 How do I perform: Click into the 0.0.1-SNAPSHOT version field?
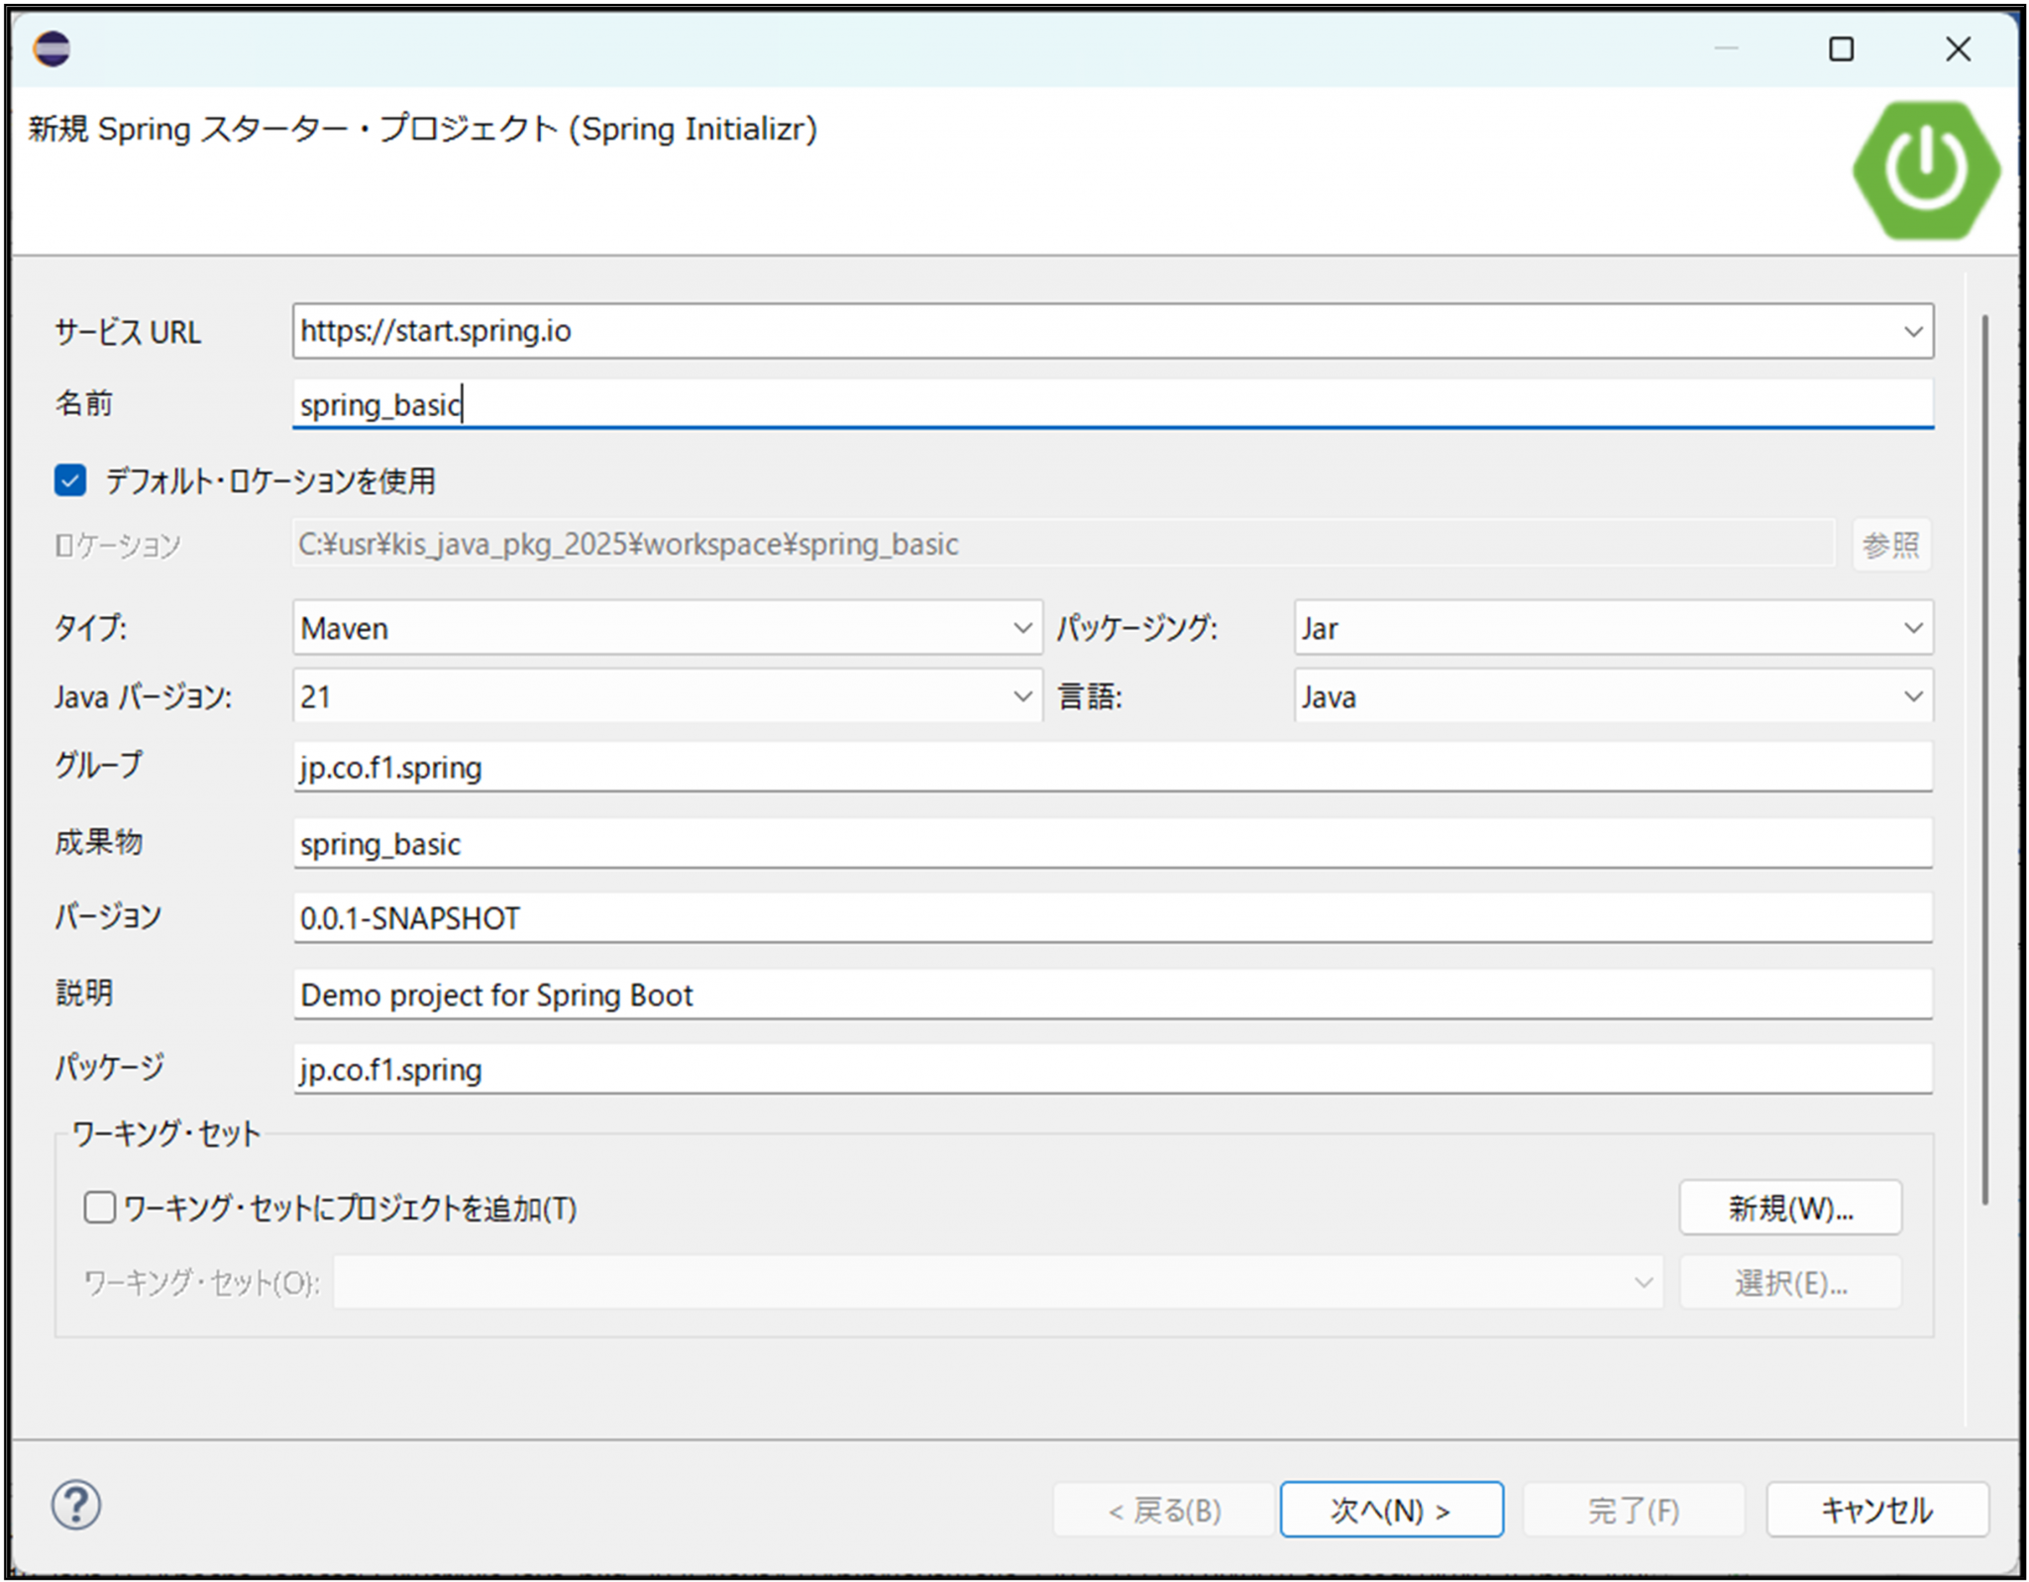click(x=1110, y=918)
